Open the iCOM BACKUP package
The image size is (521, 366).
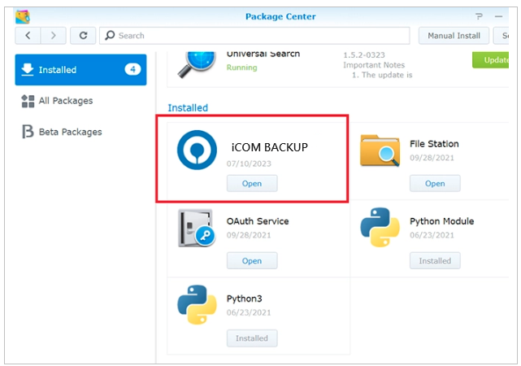(252, 184)
